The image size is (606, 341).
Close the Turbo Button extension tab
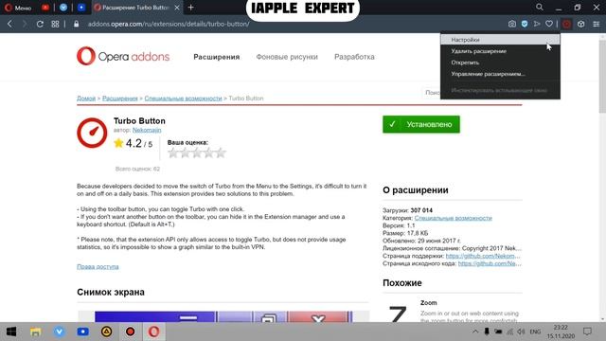point(177,8)
